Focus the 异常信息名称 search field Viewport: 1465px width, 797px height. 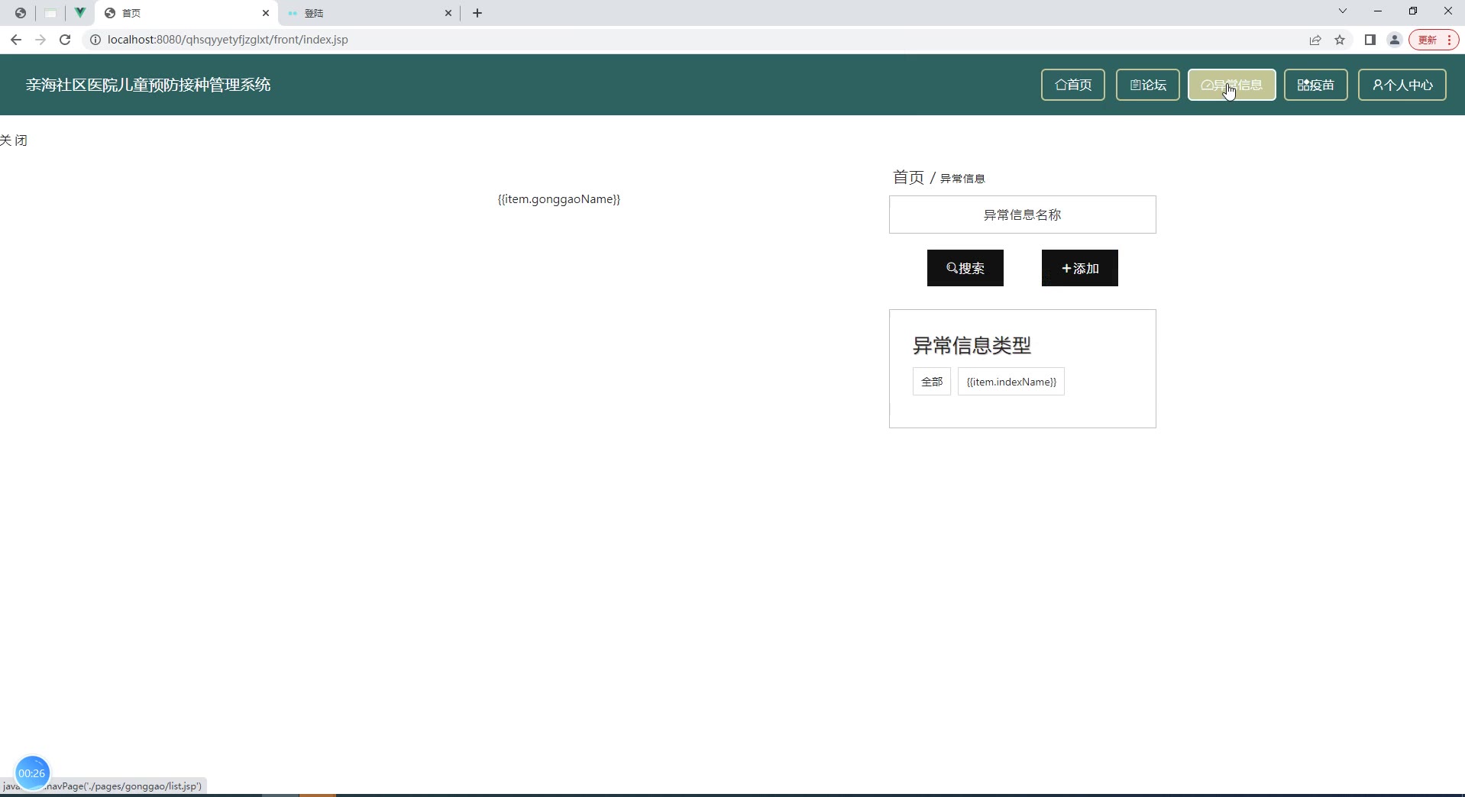[x=1022, y=215]
